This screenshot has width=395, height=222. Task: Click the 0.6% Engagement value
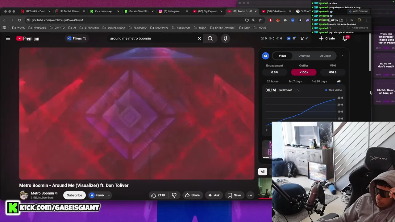coord(274,72)
